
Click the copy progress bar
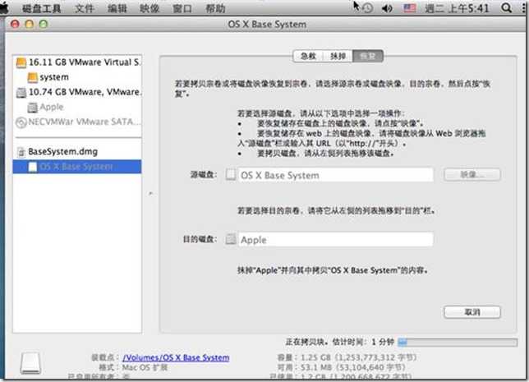coord(458,343)
